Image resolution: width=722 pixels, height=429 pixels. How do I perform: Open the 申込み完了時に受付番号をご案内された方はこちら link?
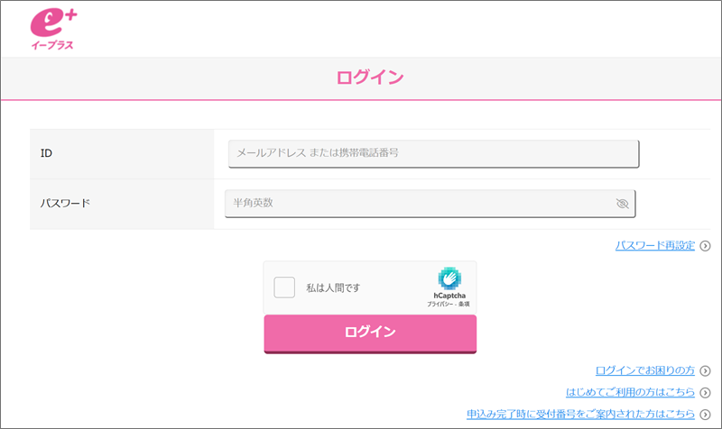point(580,414)
